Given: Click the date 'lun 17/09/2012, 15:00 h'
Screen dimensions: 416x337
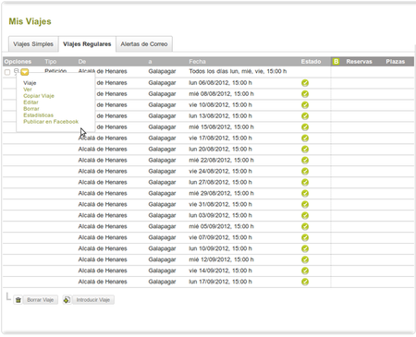Looking at the screenshot, I should pos(220,282).
